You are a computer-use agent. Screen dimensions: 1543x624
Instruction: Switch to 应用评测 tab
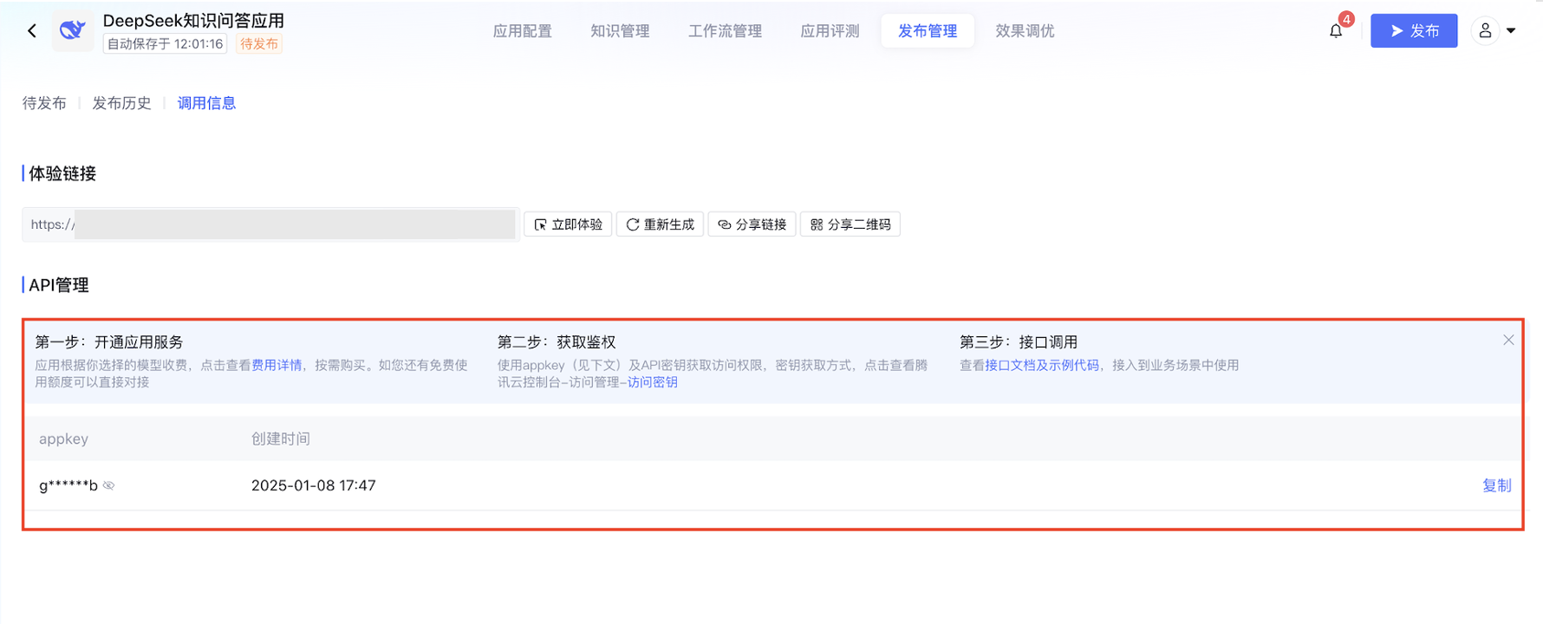click(830, 31)
